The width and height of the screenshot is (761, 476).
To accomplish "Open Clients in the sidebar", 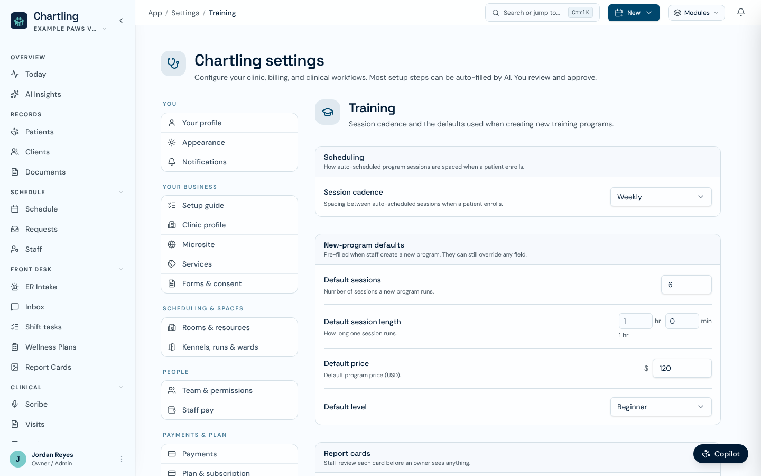I will (x=68, y=152).
